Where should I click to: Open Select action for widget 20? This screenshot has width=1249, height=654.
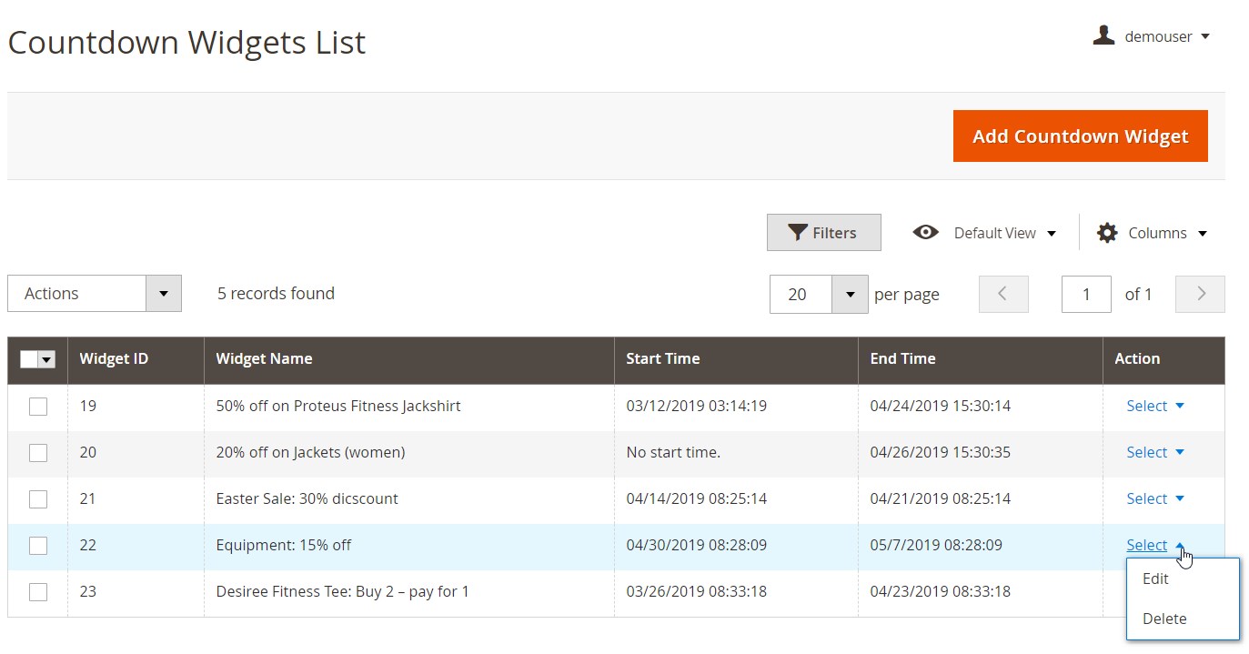[x=1155, y=452]
